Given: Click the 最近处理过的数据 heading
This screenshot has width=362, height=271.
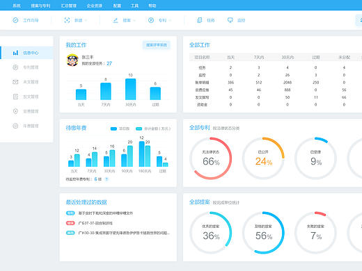Looking at the screenshot, I should pos(86,202).
